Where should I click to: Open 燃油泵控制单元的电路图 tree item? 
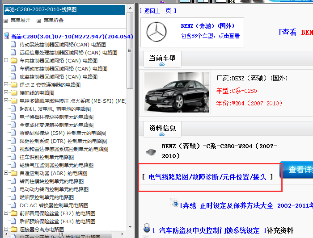point(47,197)
